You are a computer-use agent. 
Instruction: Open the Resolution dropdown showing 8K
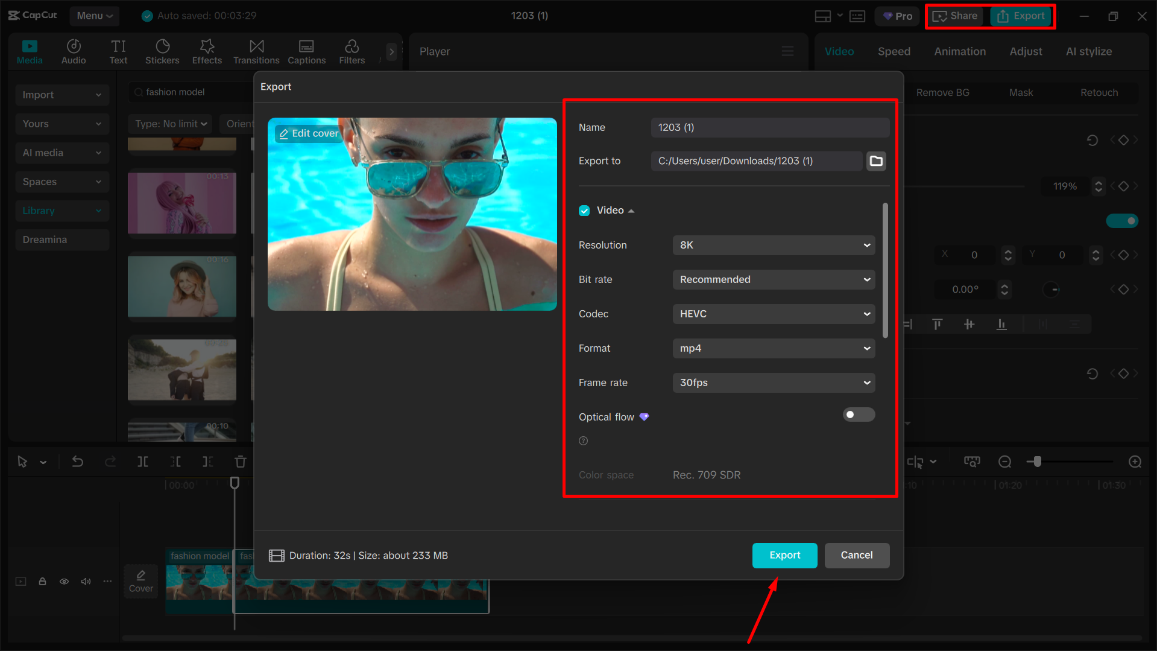tap(774, 245)
